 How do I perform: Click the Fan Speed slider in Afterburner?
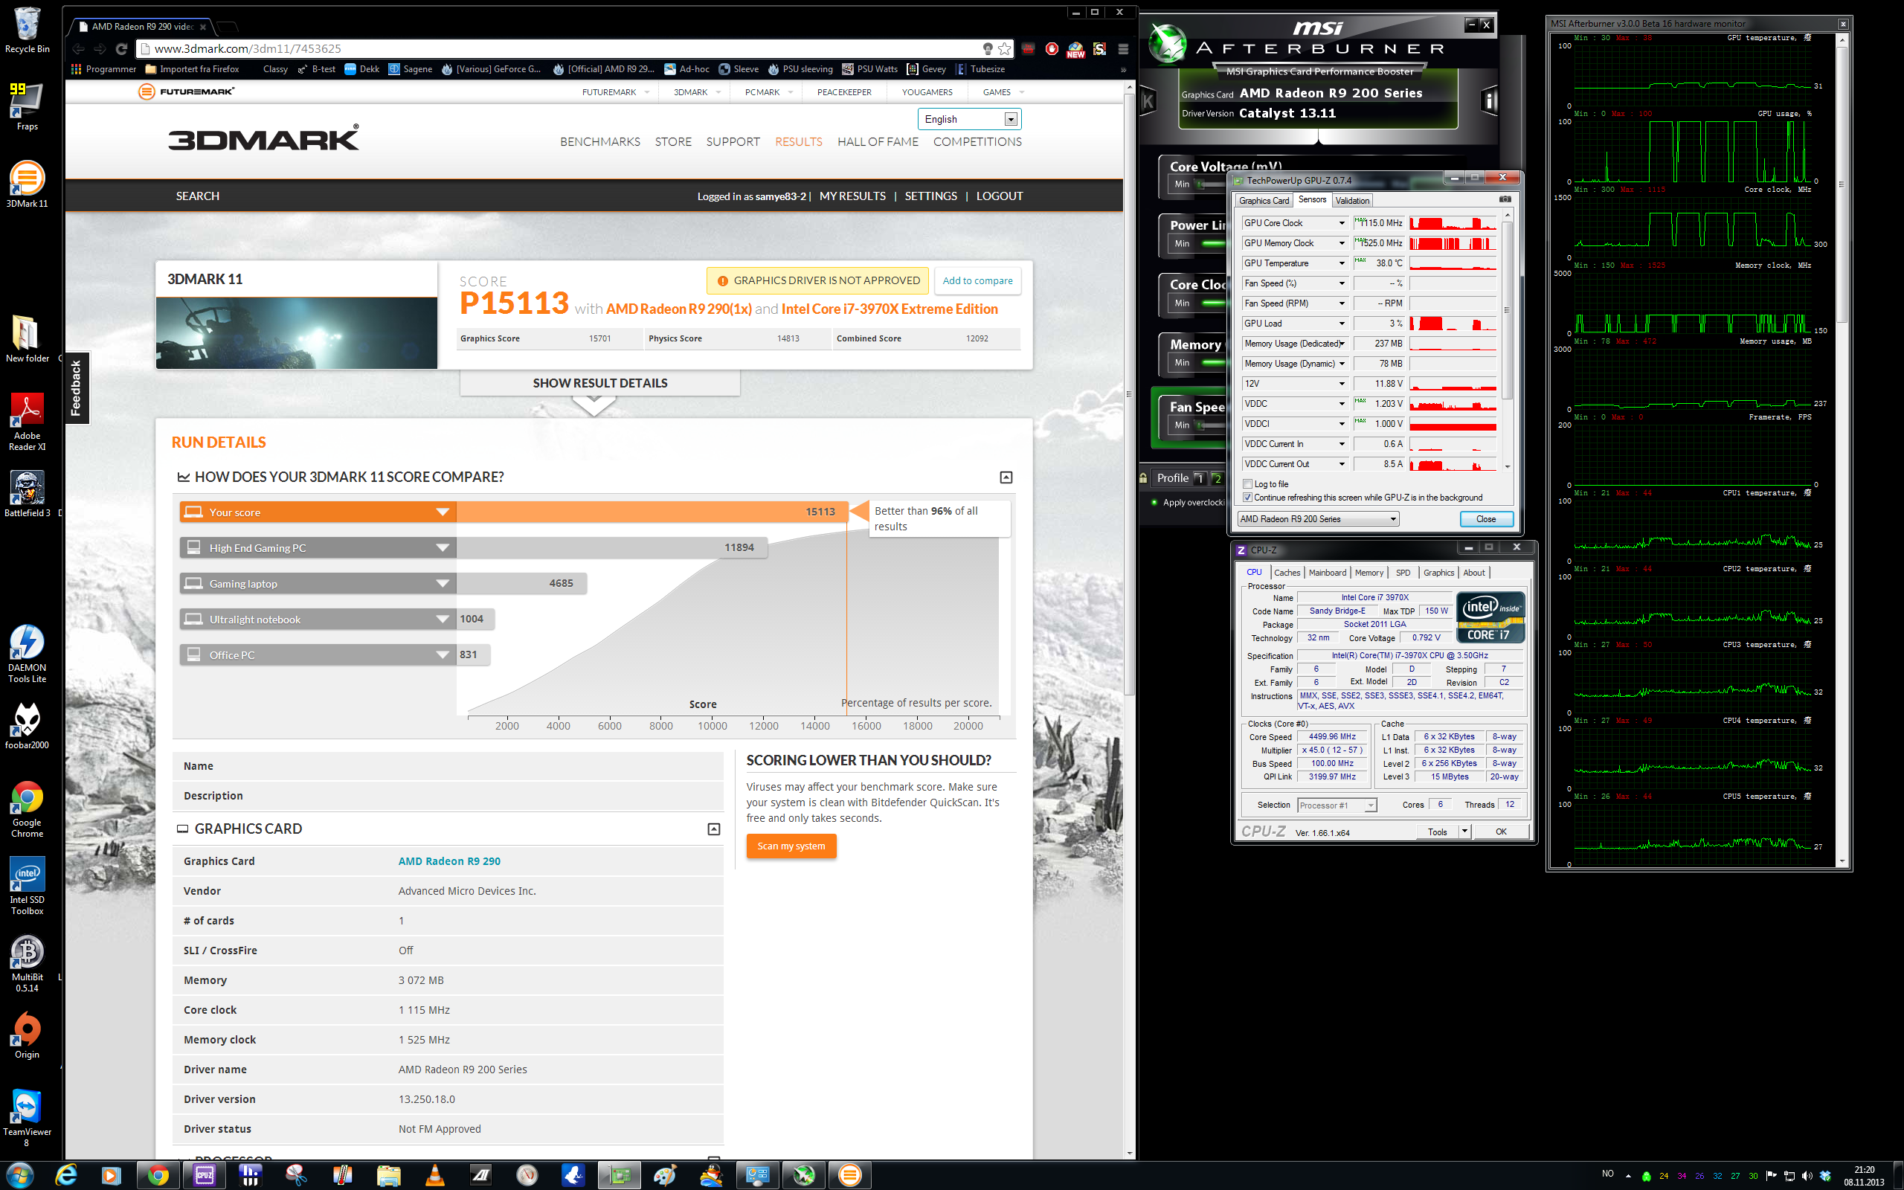click(1211, 425)
